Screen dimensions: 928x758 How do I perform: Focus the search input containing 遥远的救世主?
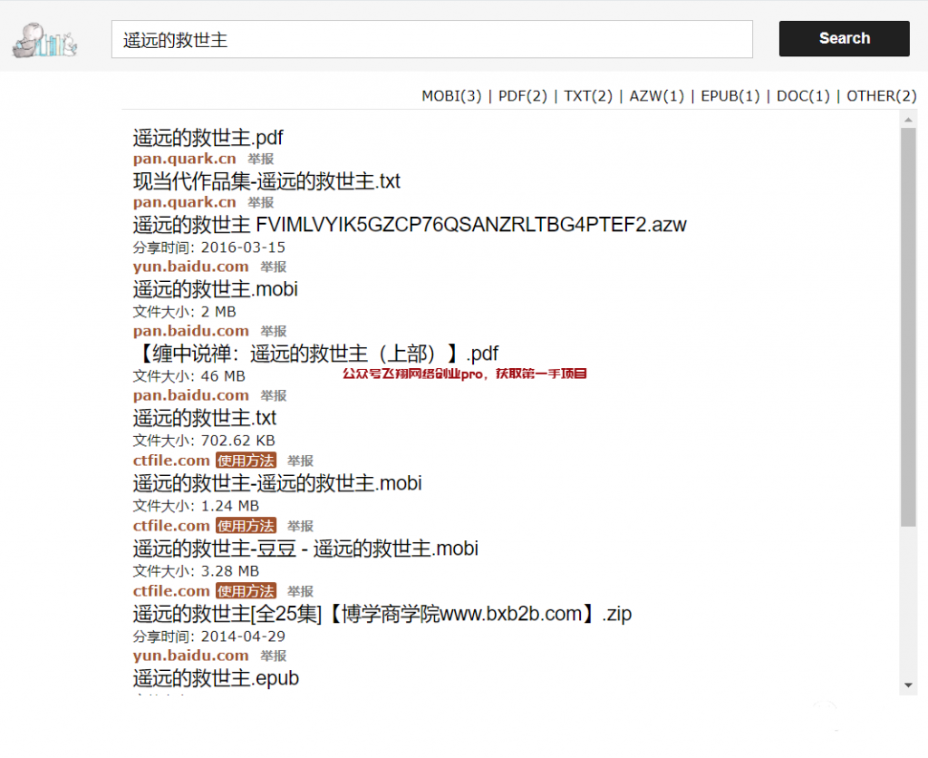[431, 39]
